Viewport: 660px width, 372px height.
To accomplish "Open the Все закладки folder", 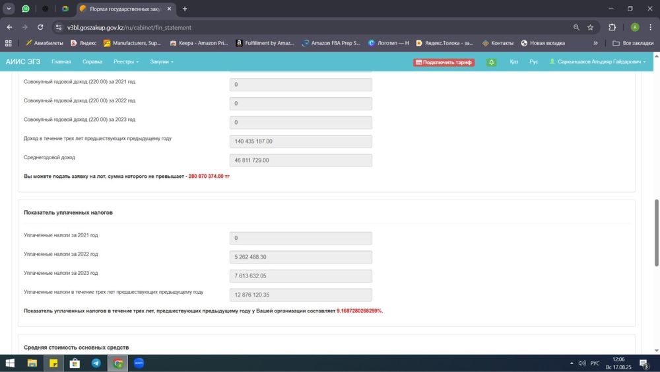I will click(633, 43).
